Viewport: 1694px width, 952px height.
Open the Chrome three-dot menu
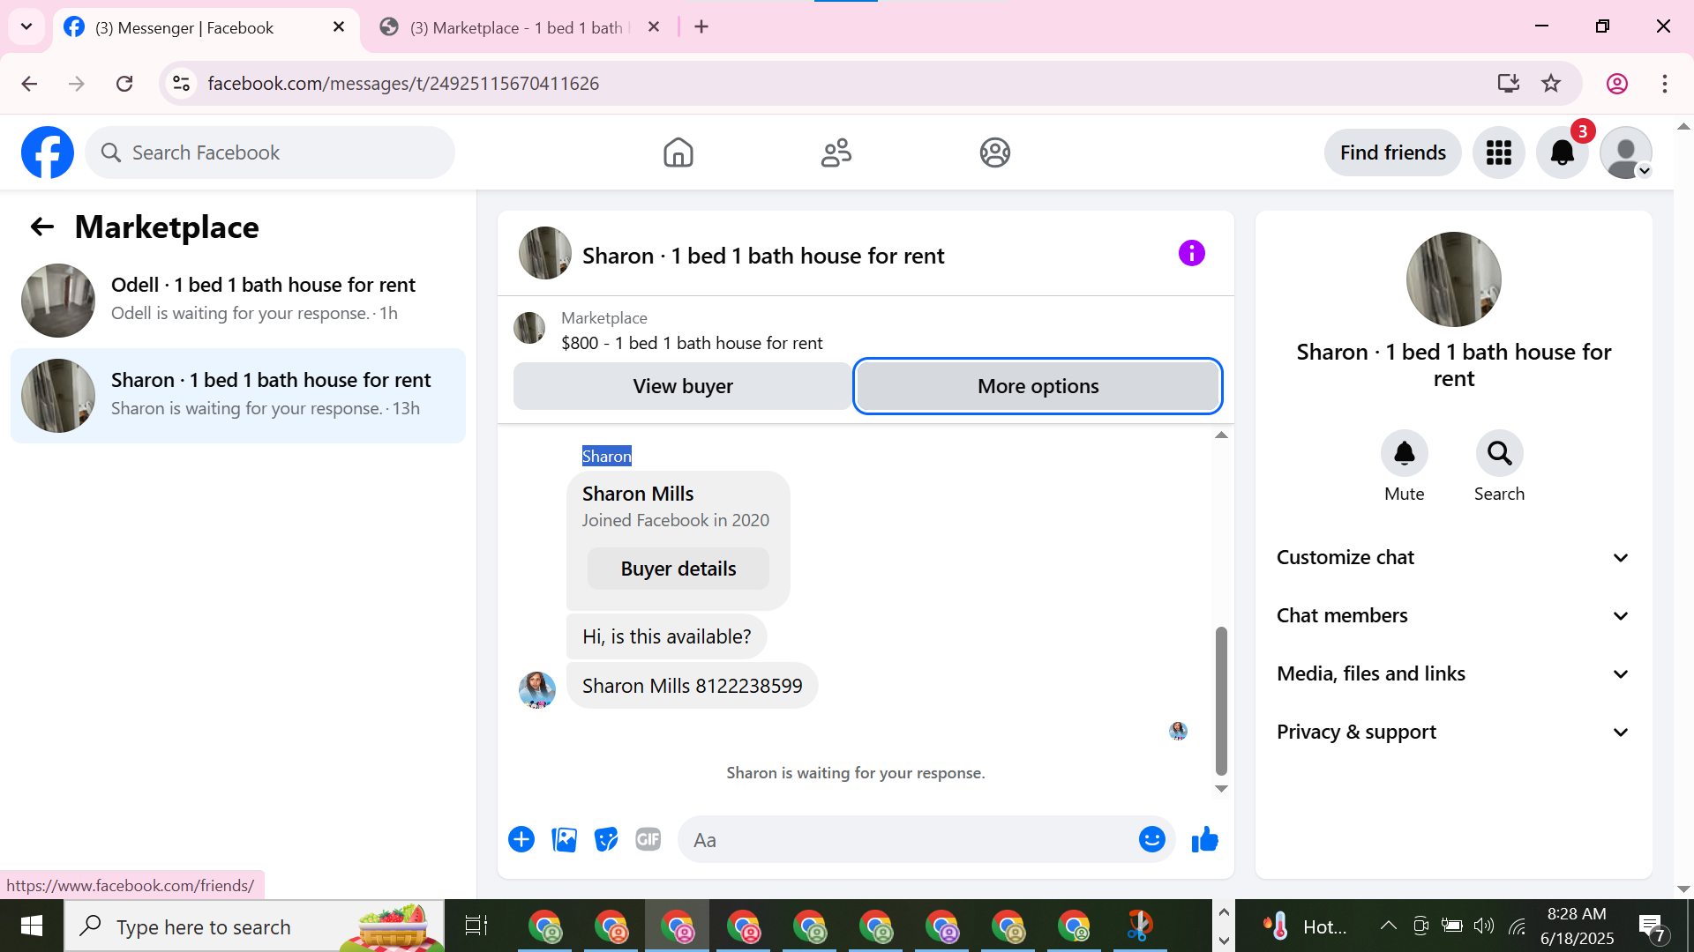click(1665, 83)
